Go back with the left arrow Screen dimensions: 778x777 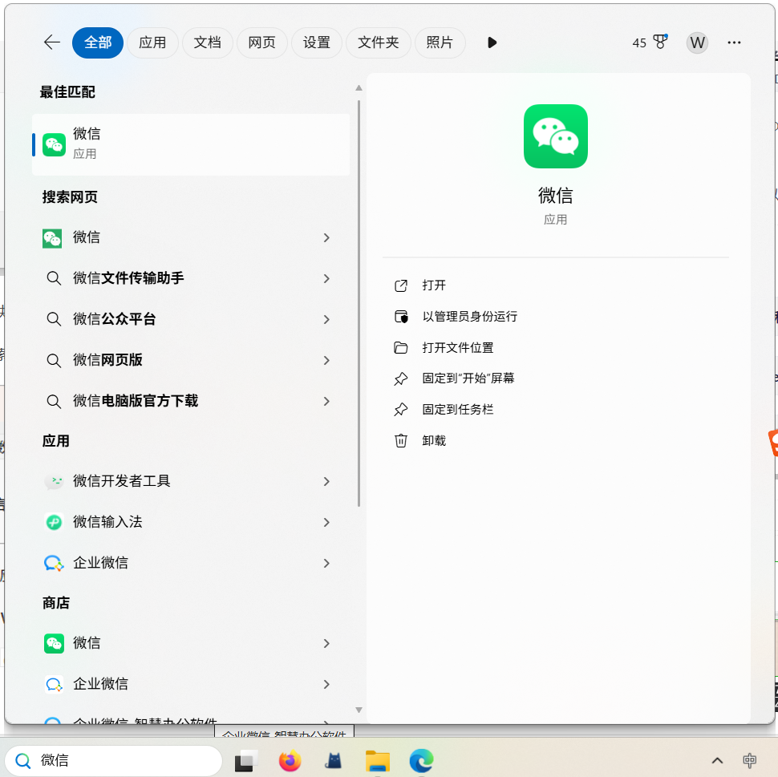(51, 42)
